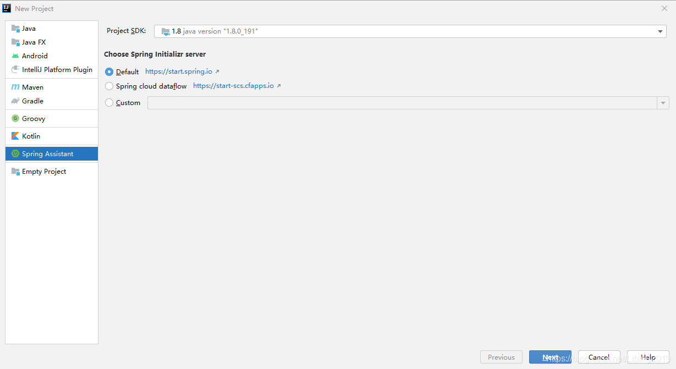The height and width of the screenshot is (369, 676).
Task: Close the New Project dialog
Action: coord(664,8)
